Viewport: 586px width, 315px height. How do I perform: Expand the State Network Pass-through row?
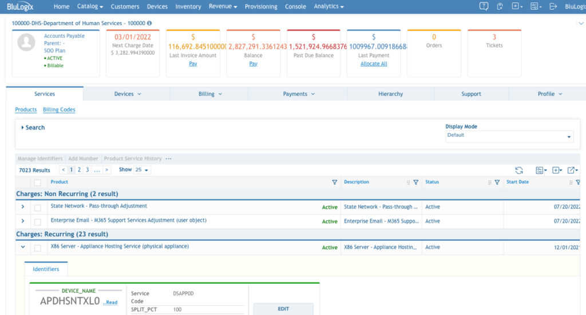[23, 207]
